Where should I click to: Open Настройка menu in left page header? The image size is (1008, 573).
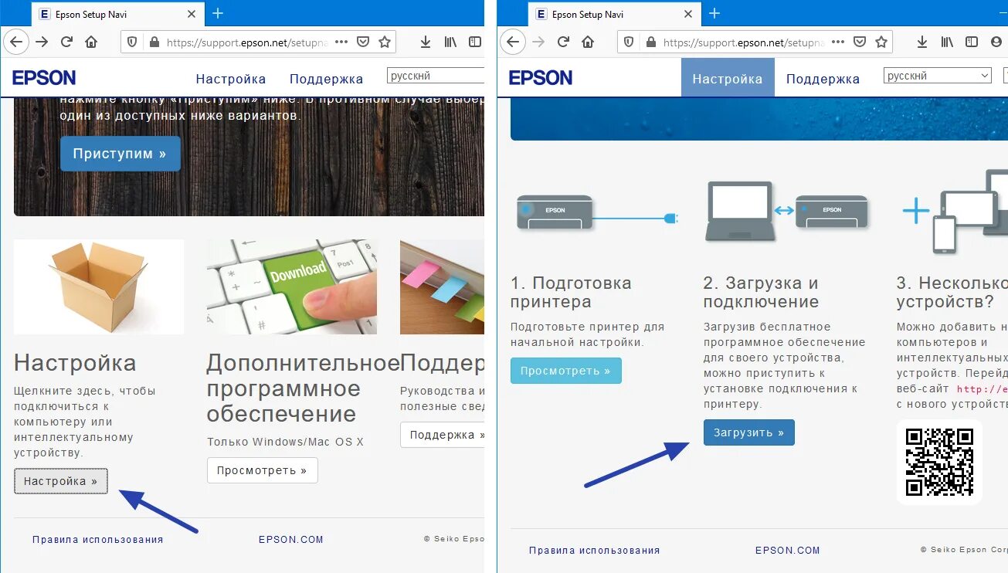coord(231,79)
